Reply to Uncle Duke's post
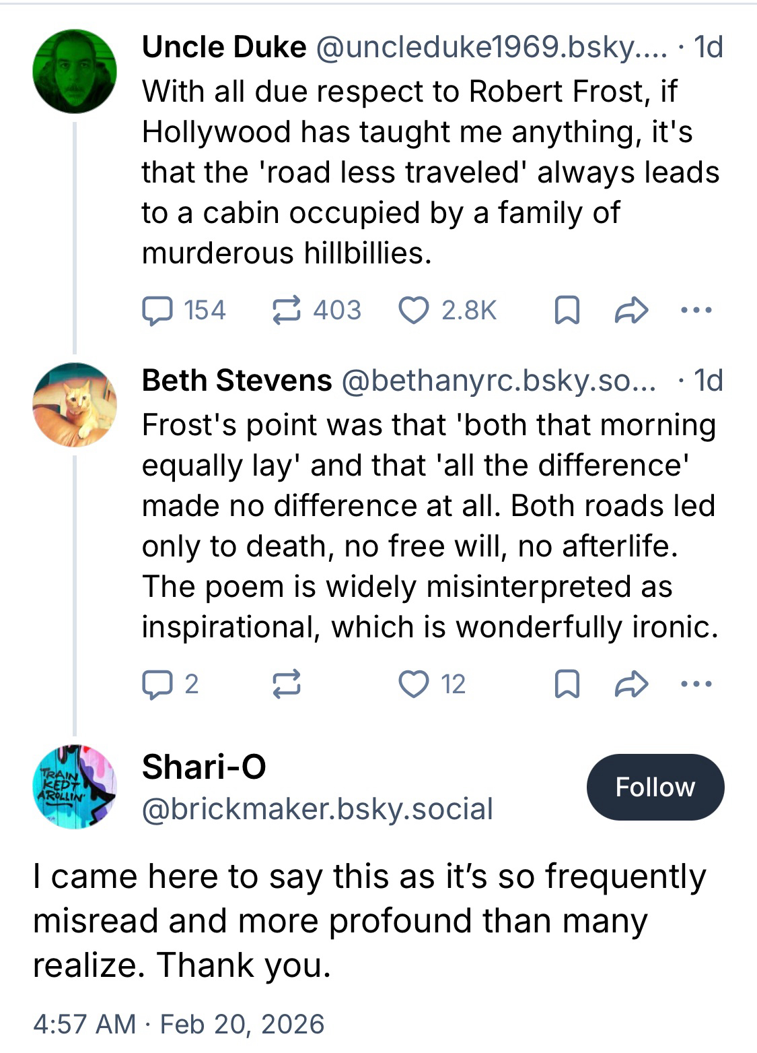This screenshot has height=1053, width=757. click(x=157, y=311)
